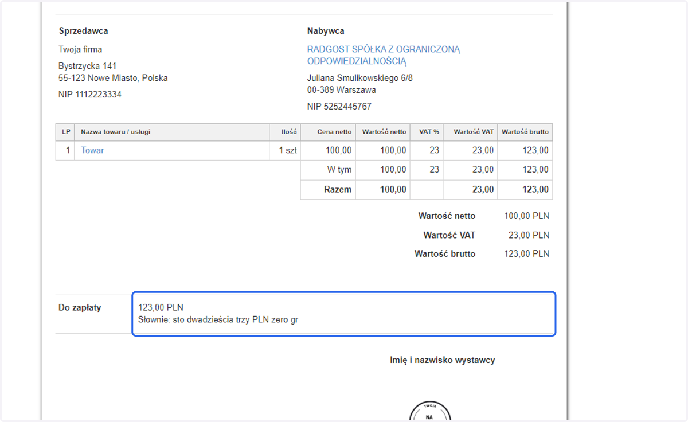The width and height of the screenshot is (688, 422).
Task: Click the Do zapłaty label
Action: (80, 307)
